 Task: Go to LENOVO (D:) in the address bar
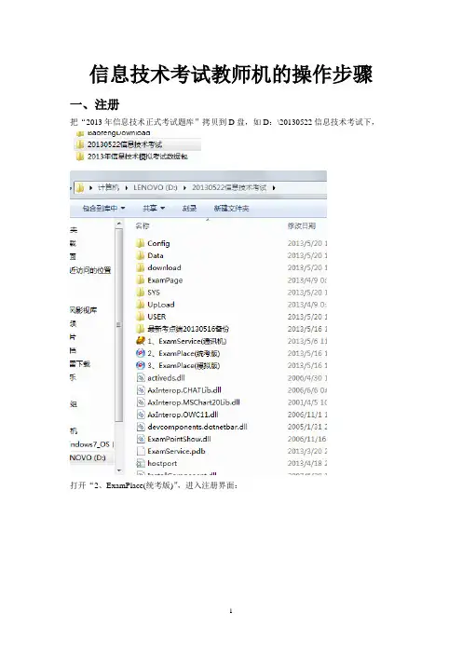(x=156, y=187)
